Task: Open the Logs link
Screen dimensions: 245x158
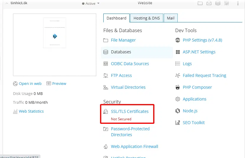Action: click(x=187, y=64)
